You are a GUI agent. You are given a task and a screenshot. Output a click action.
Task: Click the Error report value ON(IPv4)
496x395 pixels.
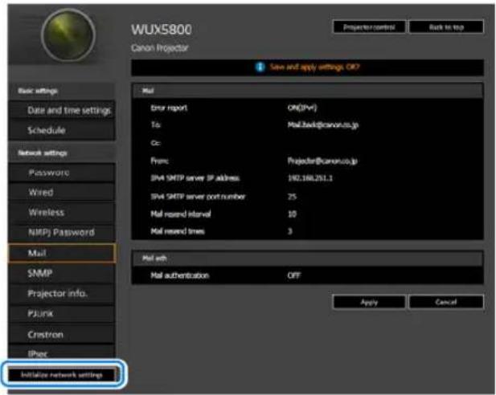coord(302,108)
